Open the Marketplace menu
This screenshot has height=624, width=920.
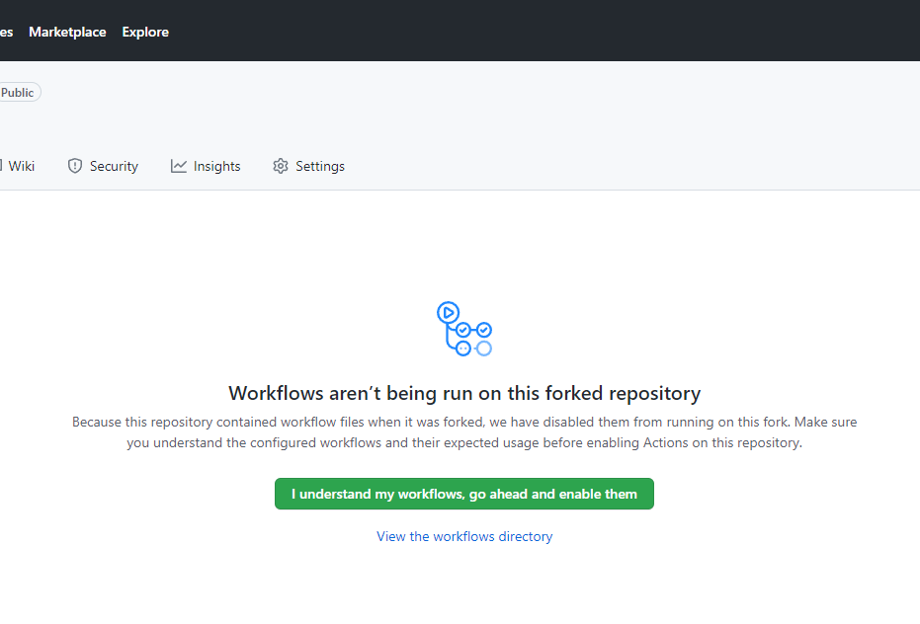tap(67, 31)
